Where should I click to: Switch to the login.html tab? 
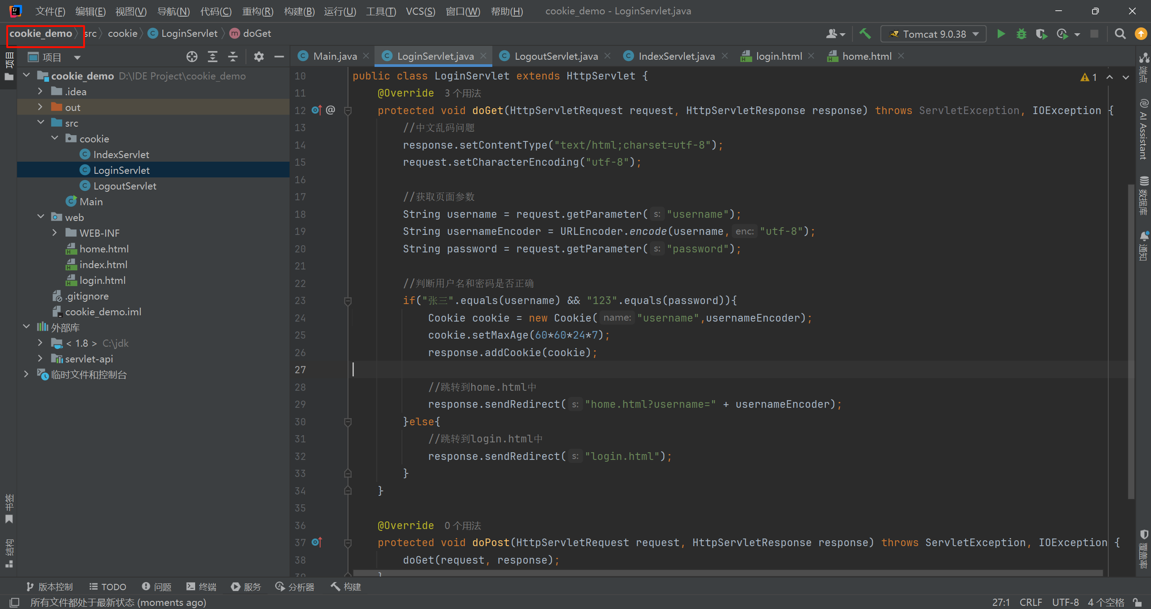pyautogui.click(x=779, y=56)
